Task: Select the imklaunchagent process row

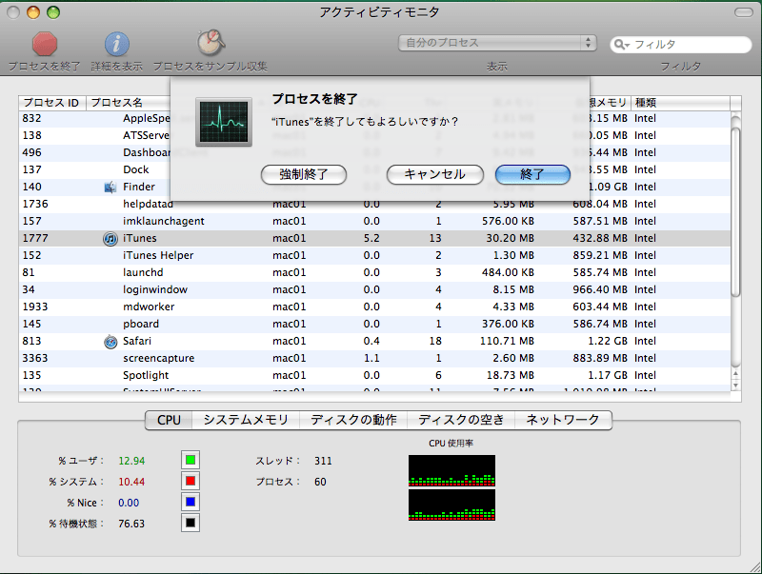Action: pos(374,221)
